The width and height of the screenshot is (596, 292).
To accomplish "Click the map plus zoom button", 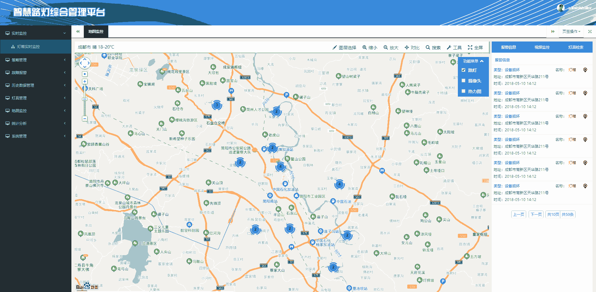I will [x=85, y=81].
